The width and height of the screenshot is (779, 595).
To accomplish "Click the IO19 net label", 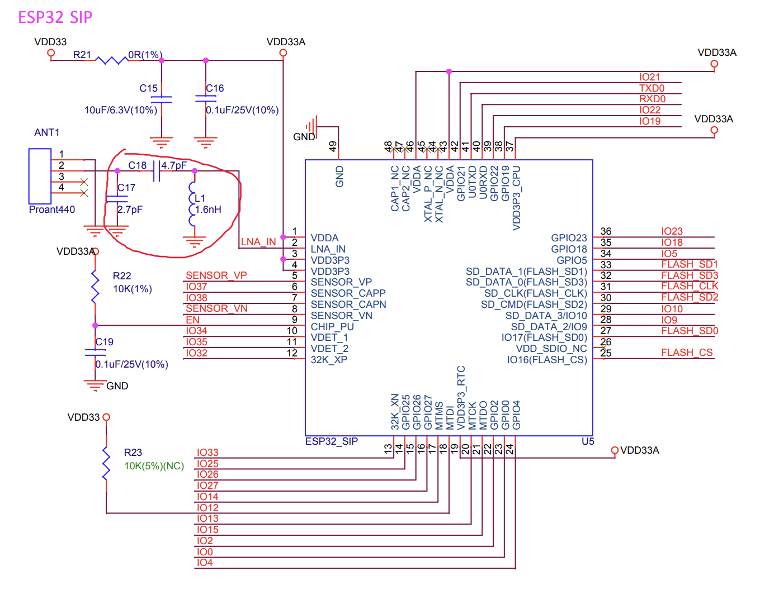I will click(650, 121).
